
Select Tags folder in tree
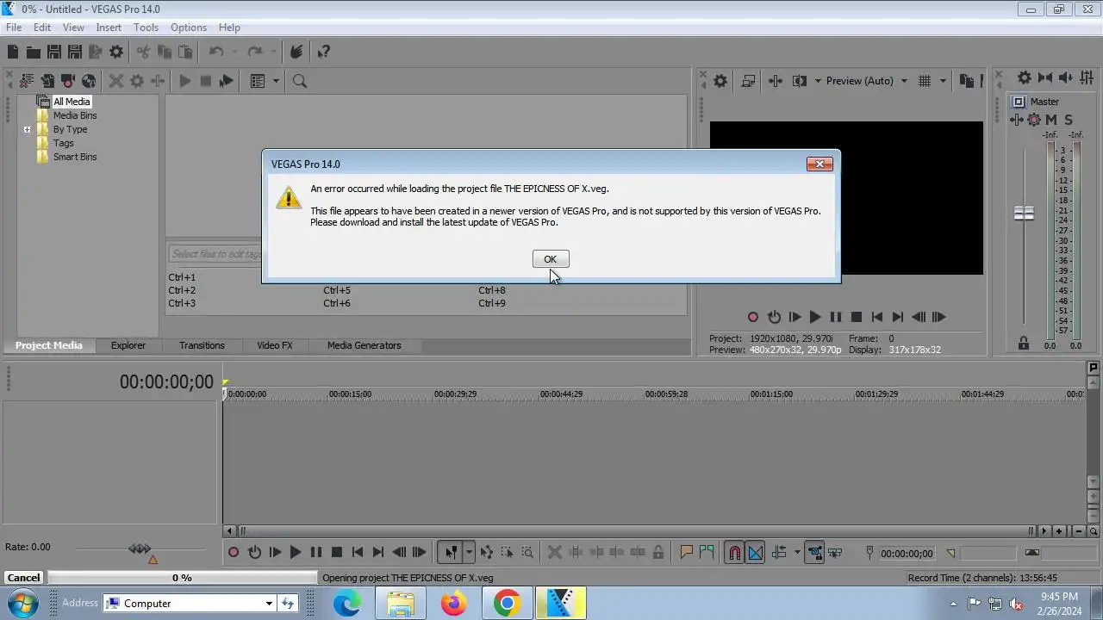pyautogui.click(x=64, y=143)
